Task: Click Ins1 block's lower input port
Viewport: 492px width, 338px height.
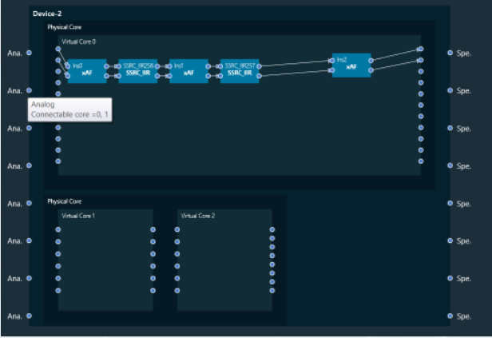Action: pos(169,76)
